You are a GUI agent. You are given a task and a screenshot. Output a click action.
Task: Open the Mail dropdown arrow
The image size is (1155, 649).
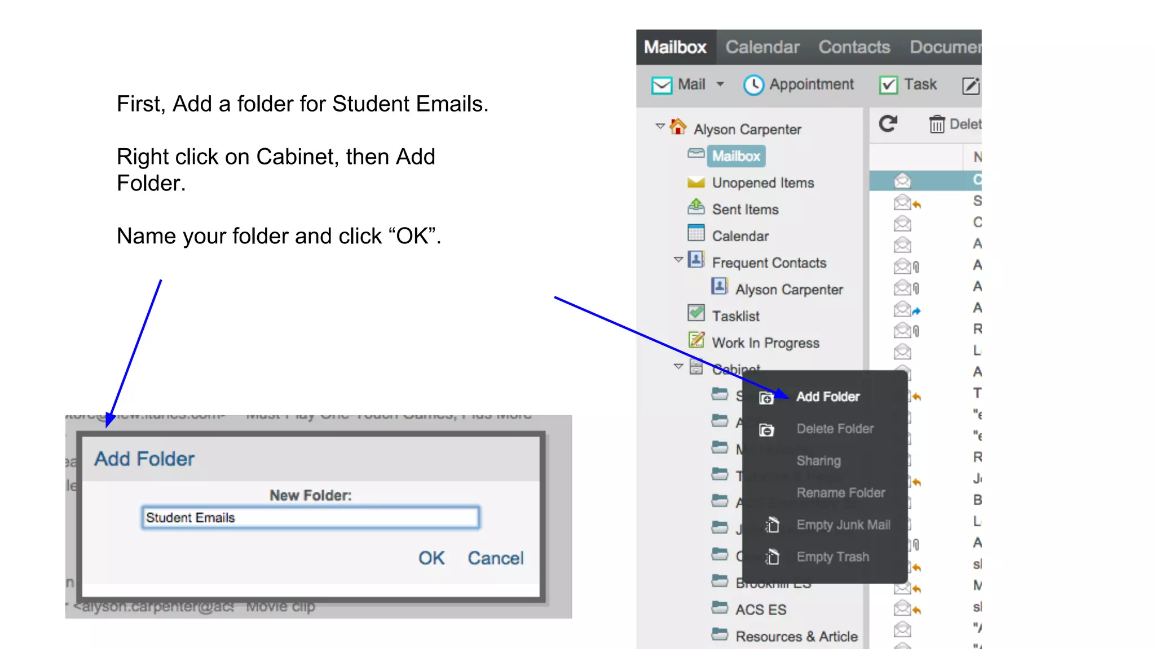click(x=720, y=85)
